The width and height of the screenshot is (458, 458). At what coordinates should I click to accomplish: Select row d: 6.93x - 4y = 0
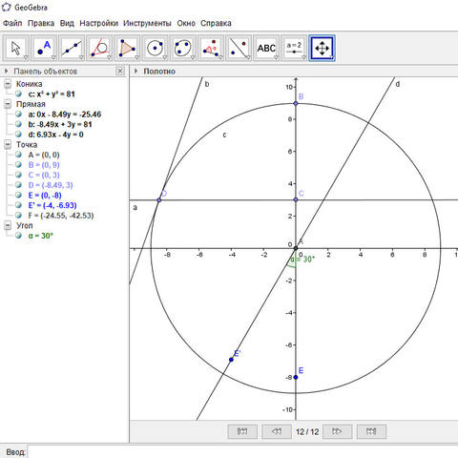point(56,135)
